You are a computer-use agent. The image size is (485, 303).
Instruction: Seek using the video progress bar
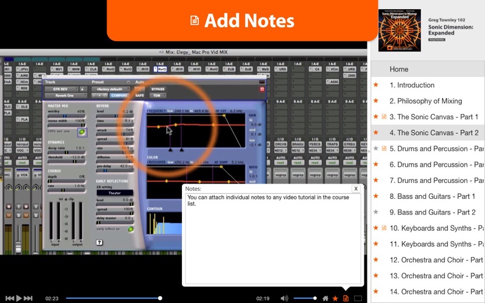pyautogui.click(x=113, y=298)
